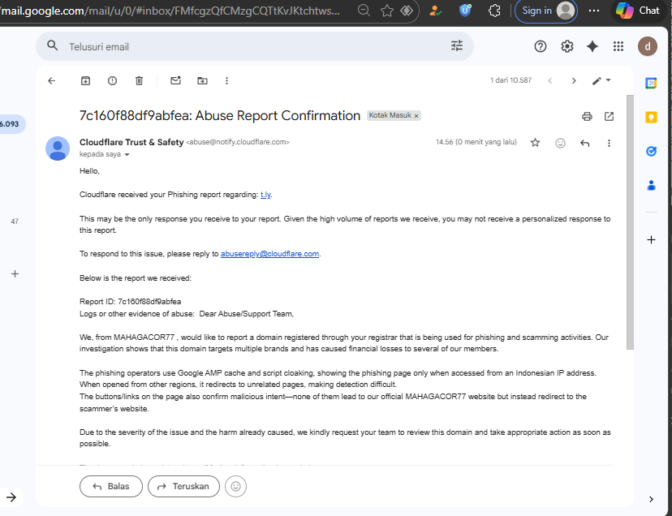Click the browser address bar URL

pyautogui.click(x=171, y=11)
